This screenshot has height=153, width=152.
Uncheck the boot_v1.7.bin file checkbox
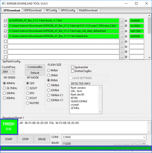[5, 21]
